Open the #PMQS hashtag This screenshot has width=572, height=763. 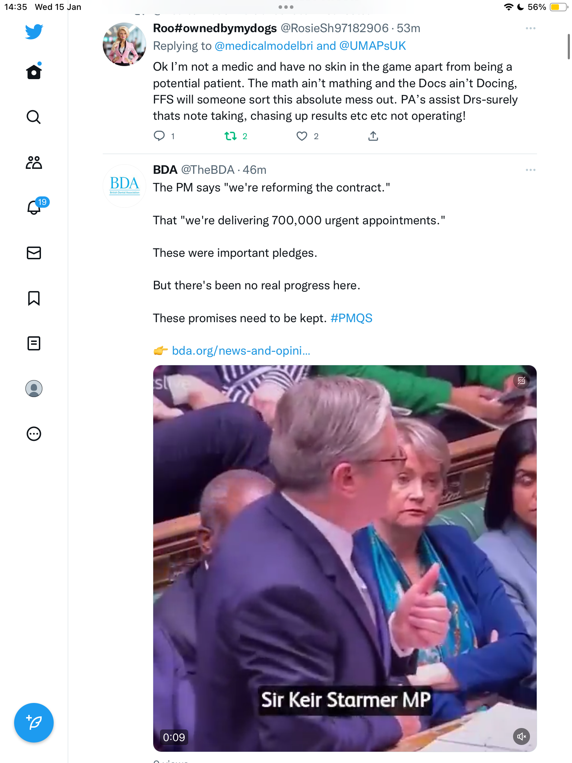click(x=351, y=318)
